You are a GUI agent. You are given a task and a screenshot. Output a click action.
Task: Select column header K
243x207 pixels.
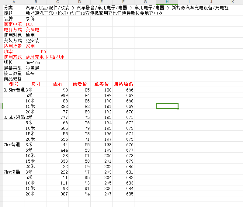232,2
